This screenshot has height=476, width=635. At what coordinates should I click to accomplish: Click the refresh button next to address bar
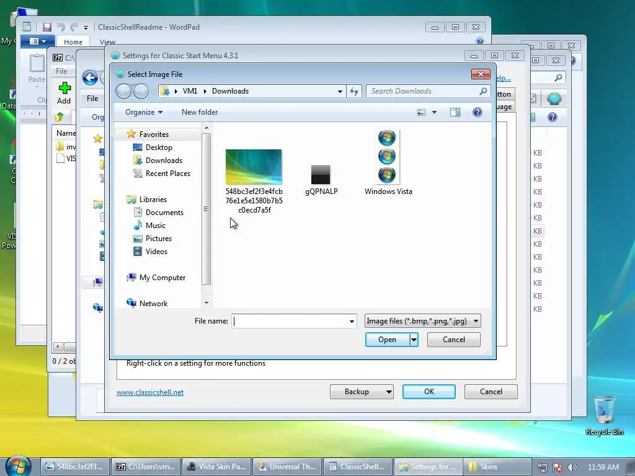354,92
